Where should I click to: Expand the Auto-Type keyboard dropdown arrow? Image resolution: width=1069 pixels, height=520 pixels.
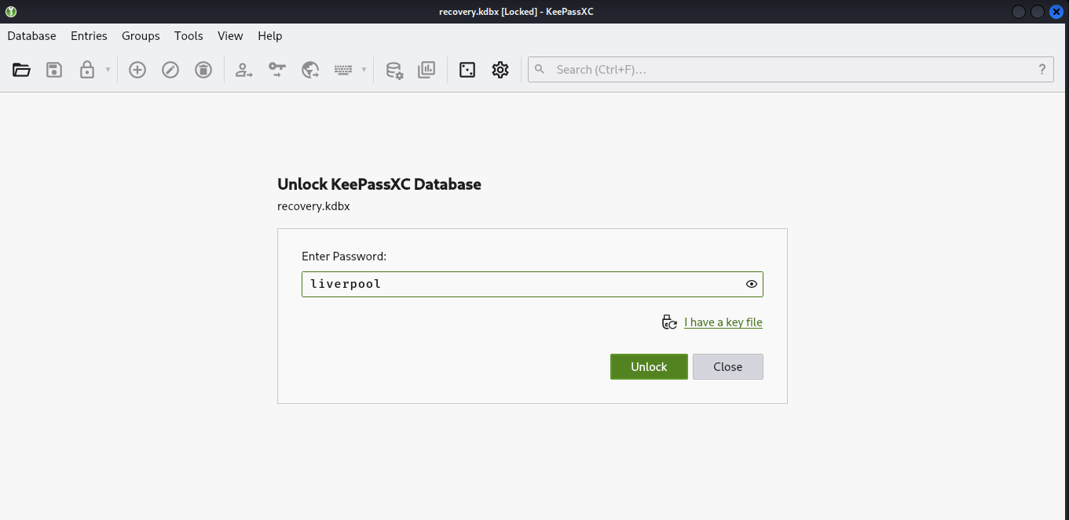tap(364, 70)
